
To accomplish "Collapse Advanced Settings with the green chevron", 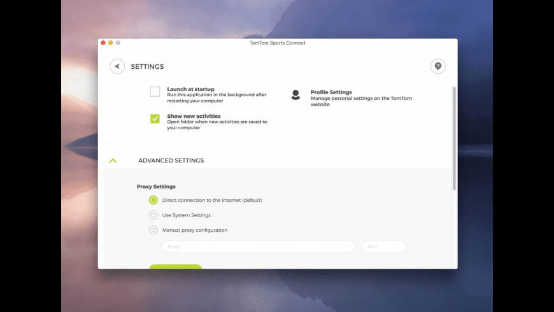I will (113, 160).
